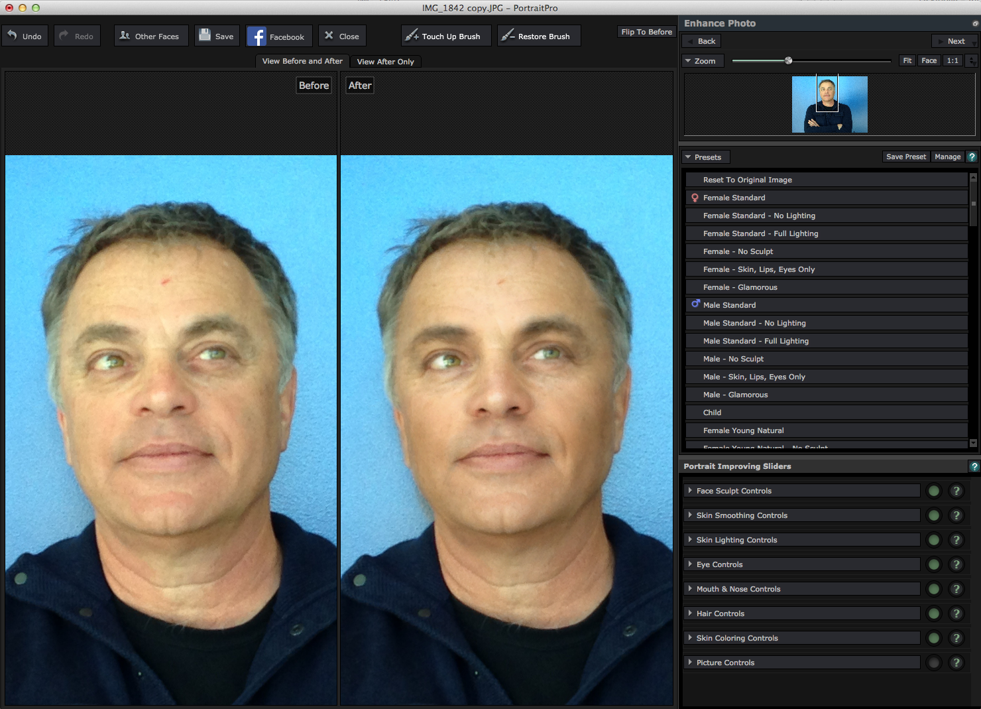
Task: Apply the Male Standard preset
Action: pos(827,305)
